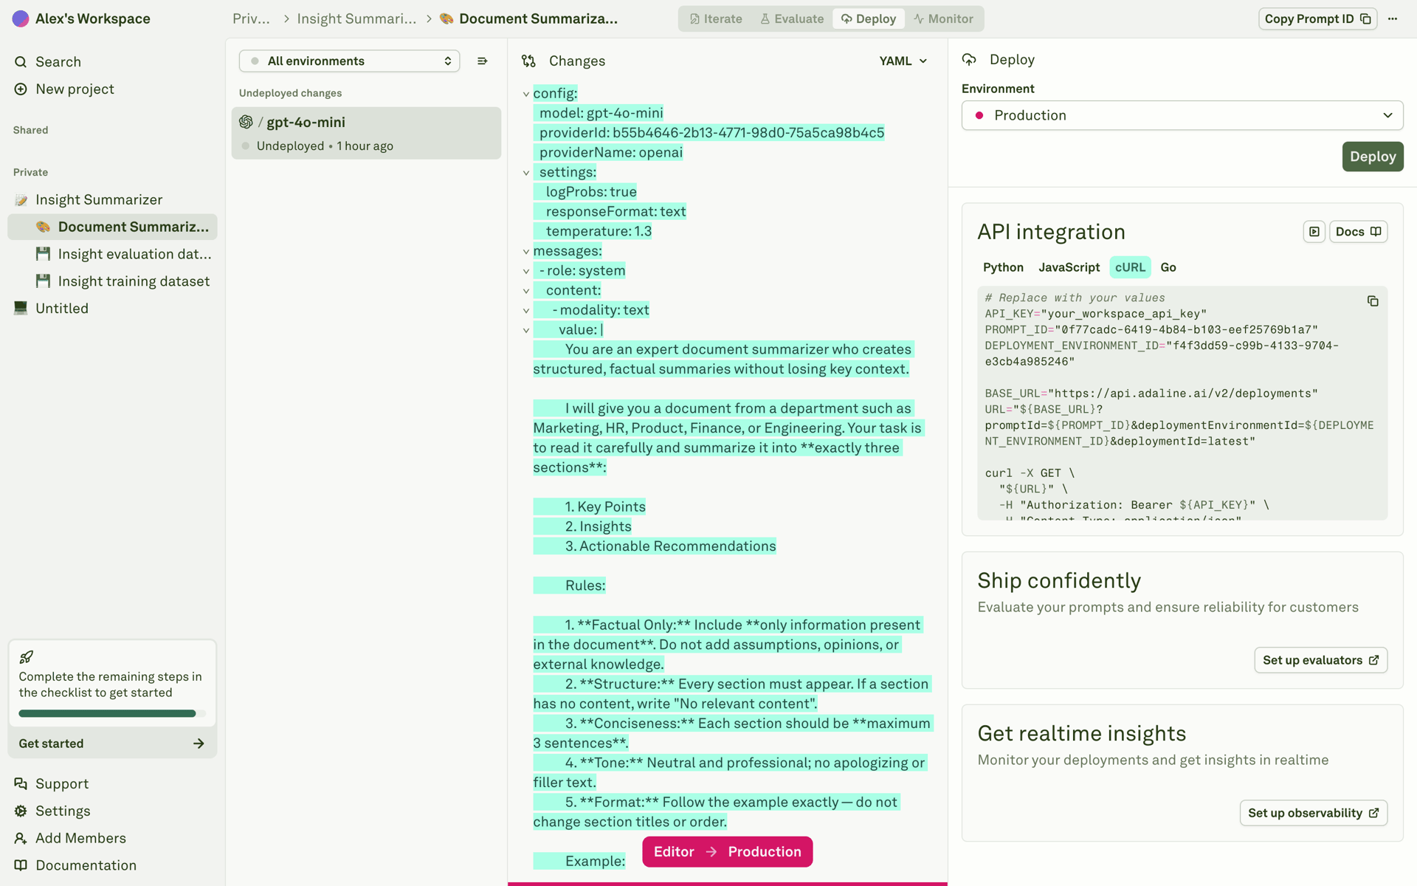This screenshot has height=886, width=1417.
Task: Select the Deploy tab
Action: (x=869, y=18)
